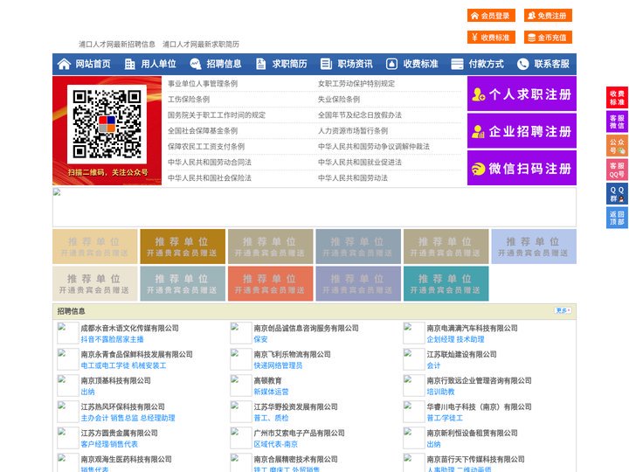Open 失业保险条例 link

tap(339, 99)
